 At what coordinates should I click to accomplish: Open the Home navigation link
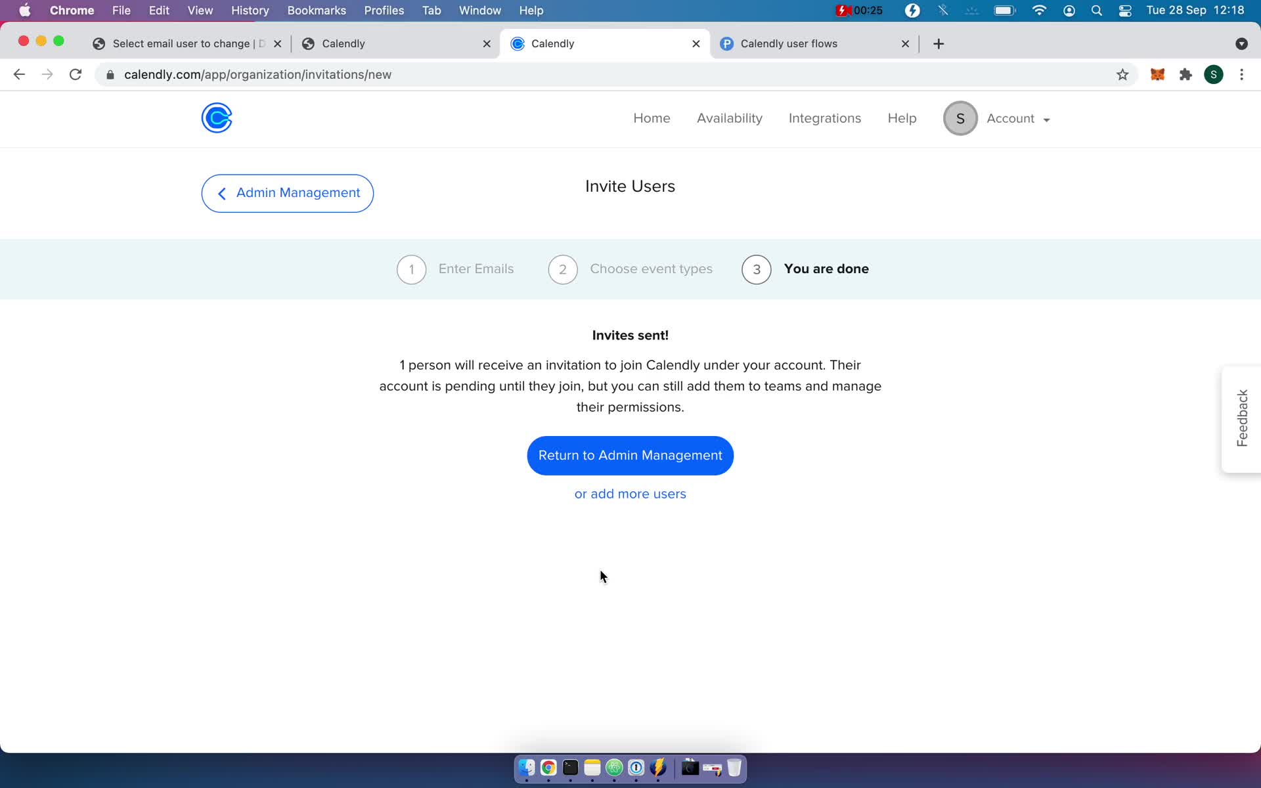[x=652, y=118]
